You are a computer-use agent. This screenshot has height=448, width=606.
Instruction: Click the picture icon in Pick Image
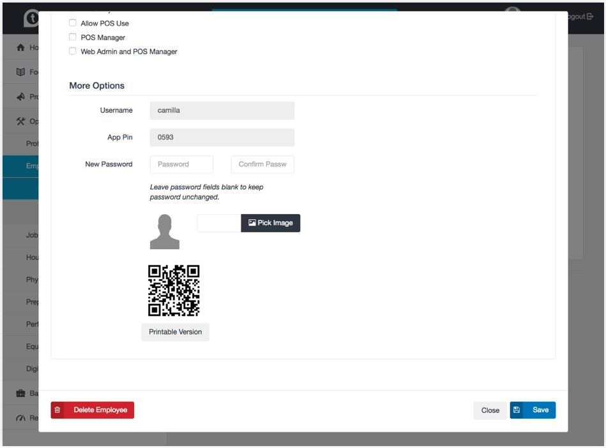point(252,223)
